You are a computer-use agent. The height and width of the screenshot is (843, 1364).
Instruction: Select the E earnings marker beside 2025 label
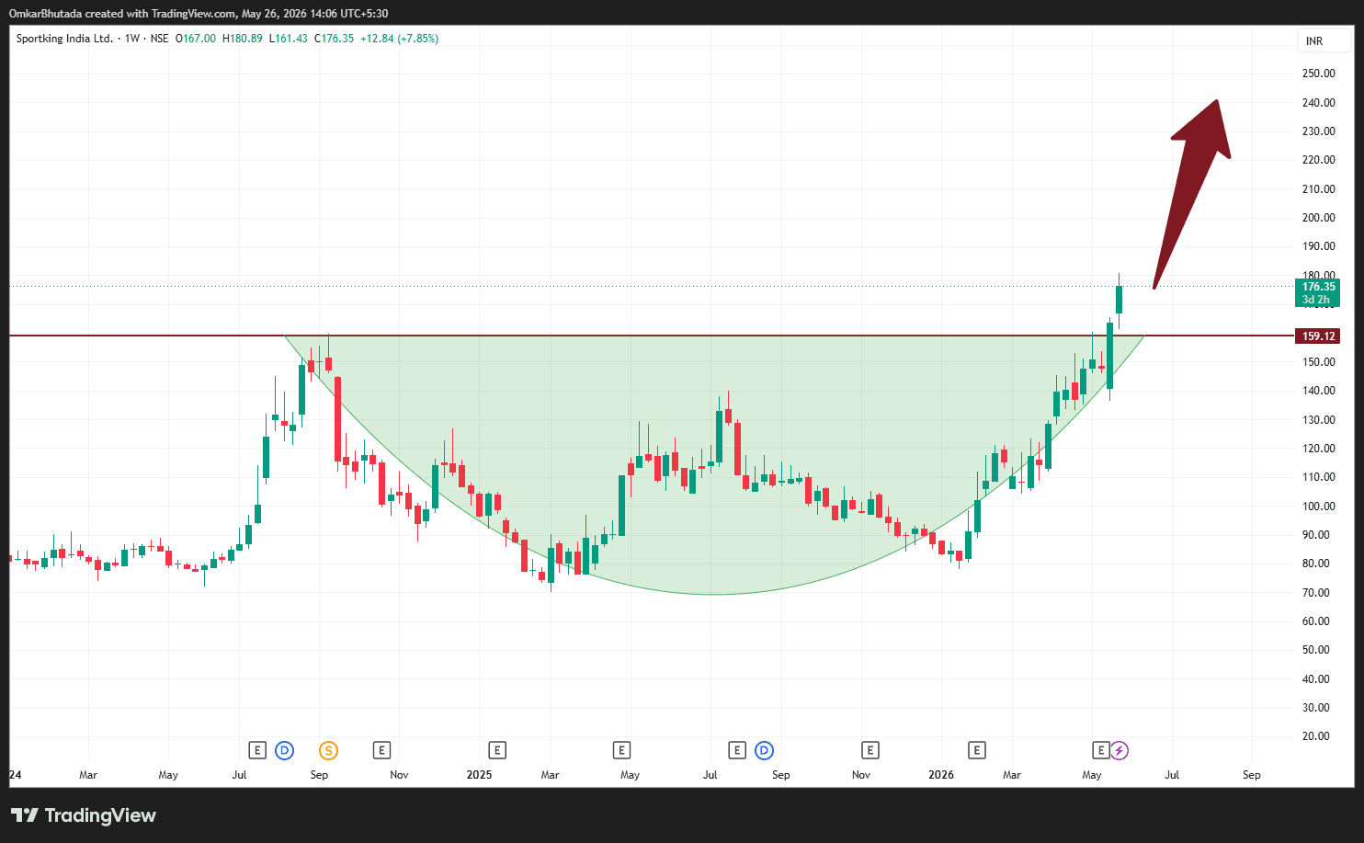[x=497, y=751]
